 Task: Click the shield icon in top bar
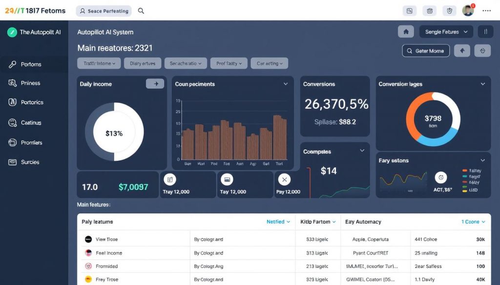[449, 11]
